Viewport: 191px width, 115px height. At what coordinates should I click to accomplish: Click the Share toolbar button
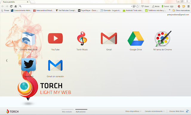coord(145,6)
